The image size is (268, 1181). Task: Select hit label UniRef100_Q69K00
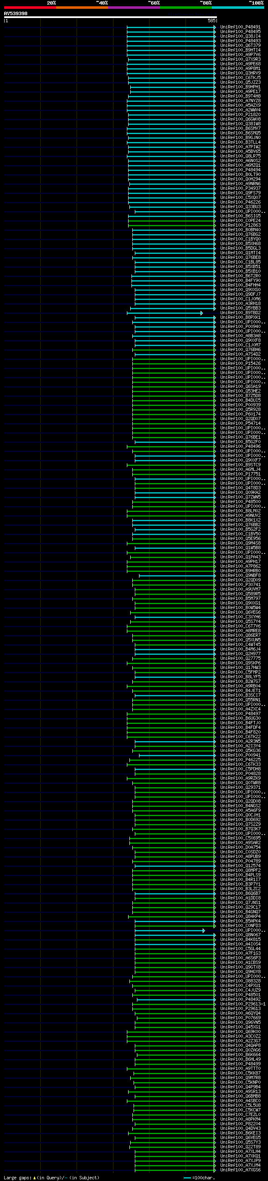coord(240,1031)
